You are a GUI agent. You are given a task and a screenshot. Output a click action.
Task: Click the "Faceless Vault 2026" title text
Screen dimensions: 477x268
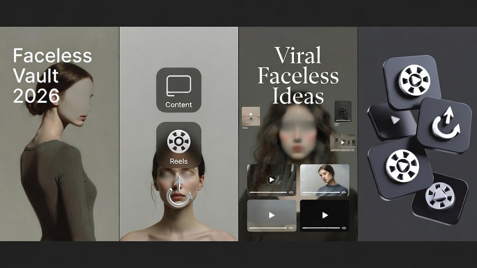(52, 76)
